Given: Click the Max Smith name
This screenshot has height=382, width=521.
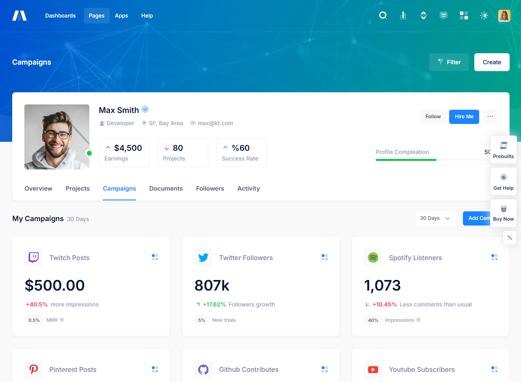Looking at the screenshot, I should (x=119, y=110).
